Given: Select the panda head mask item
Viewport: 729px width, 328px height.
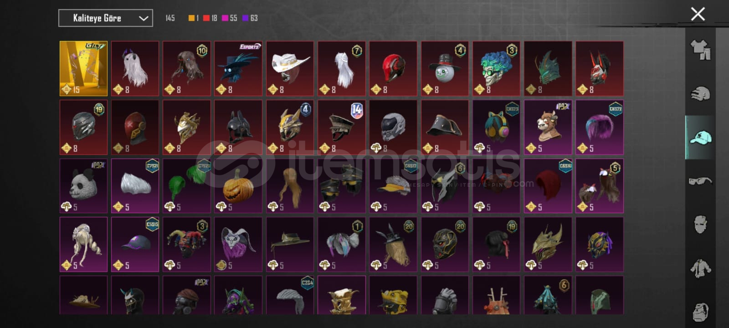Looking at the screenshot, I should tap(83, 186).
